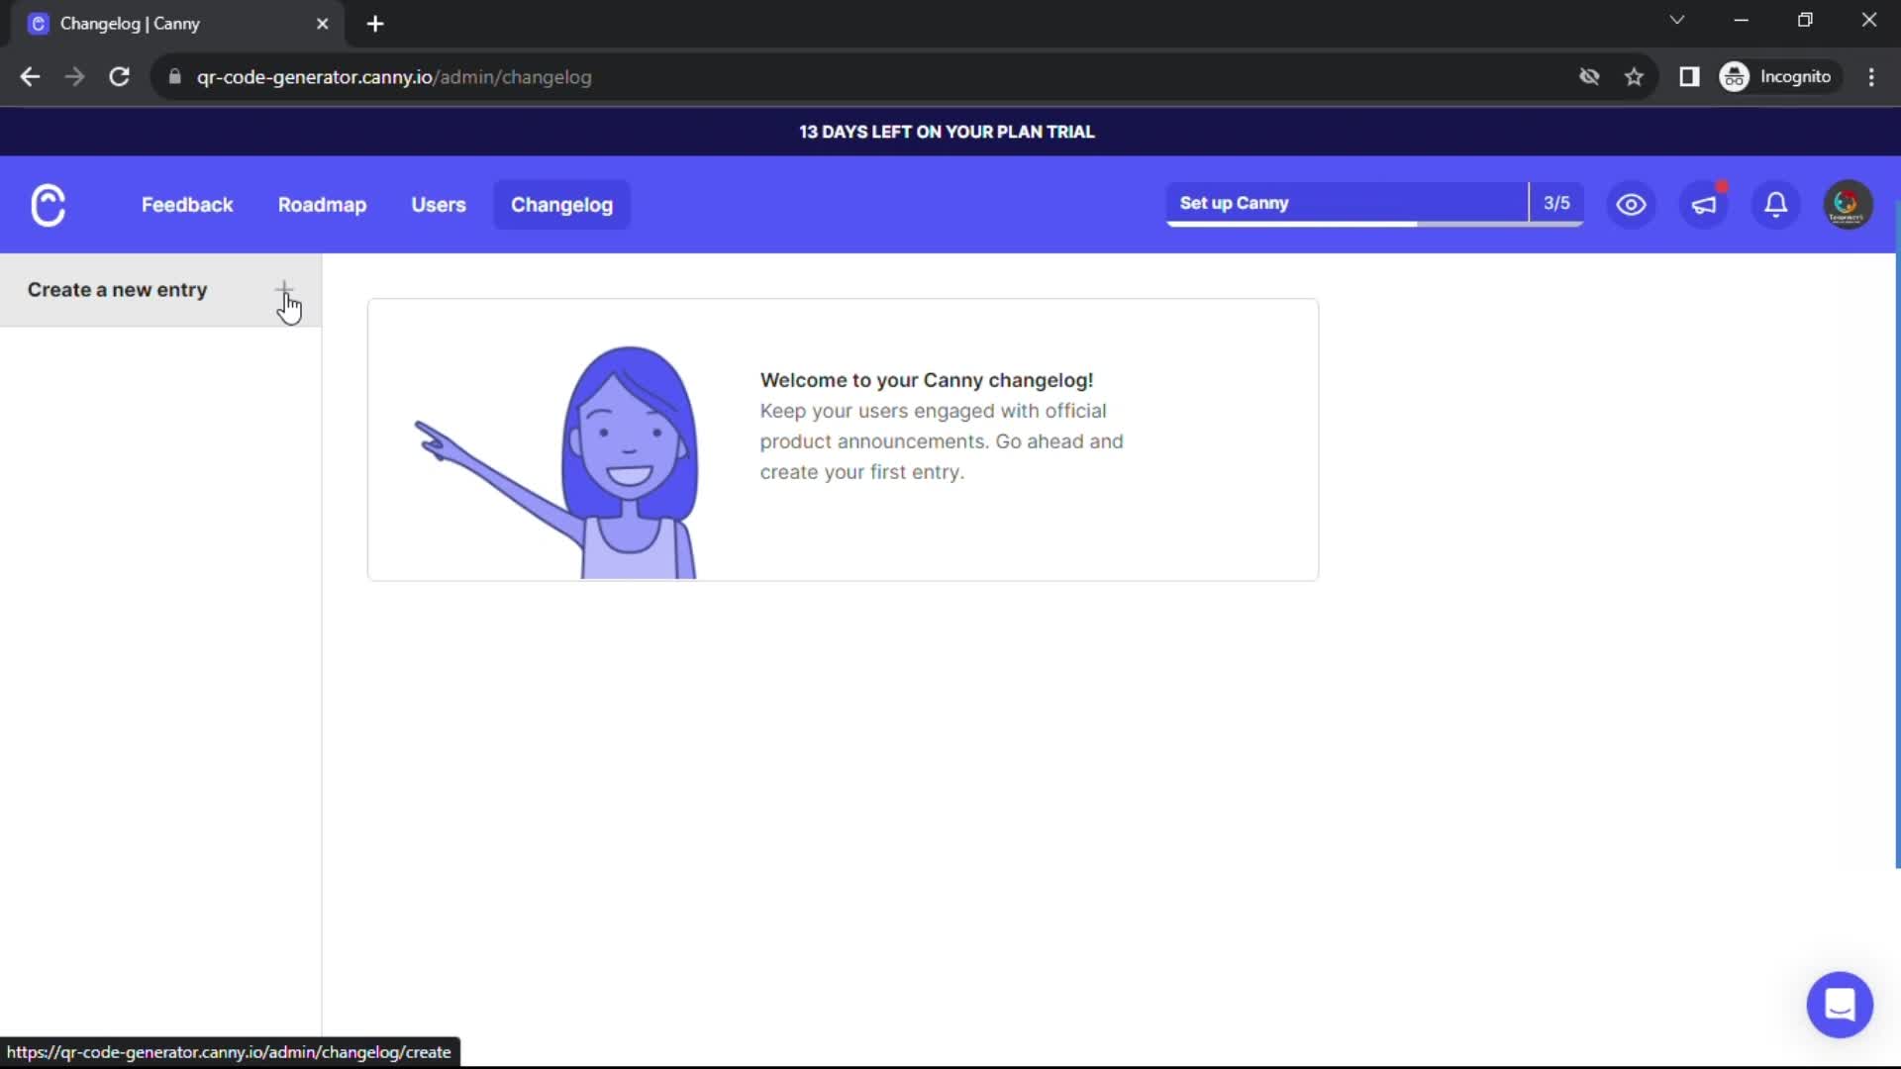Toggle the third-party cookies blocked icon
1901x1069 pixels.
(x=1590, y=77)
